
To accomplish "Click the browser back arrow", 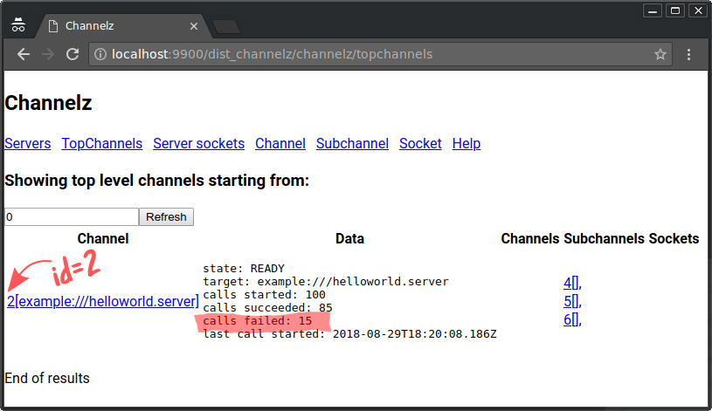I will tap(24, 54).
